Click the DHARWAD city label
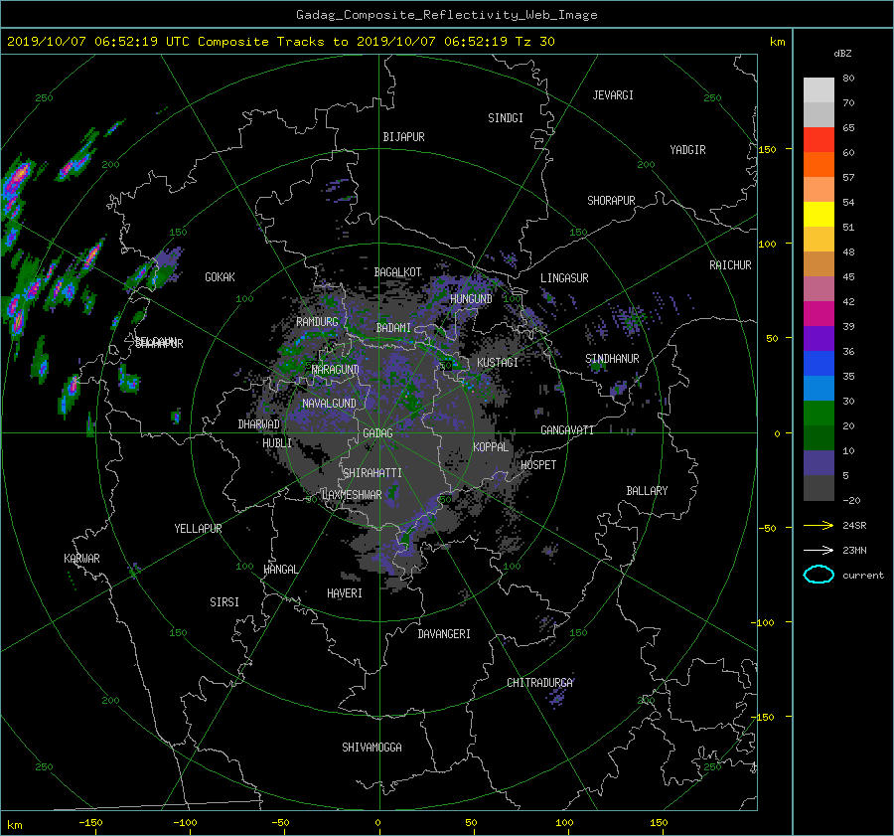This screenshot has height=836, width=894. [x=259, y=424]
